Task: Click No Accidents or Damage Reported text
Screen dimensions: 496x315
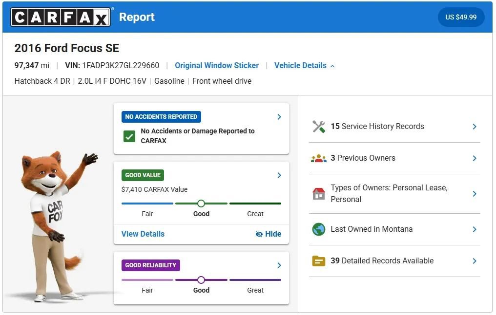Action: [198, 136]
